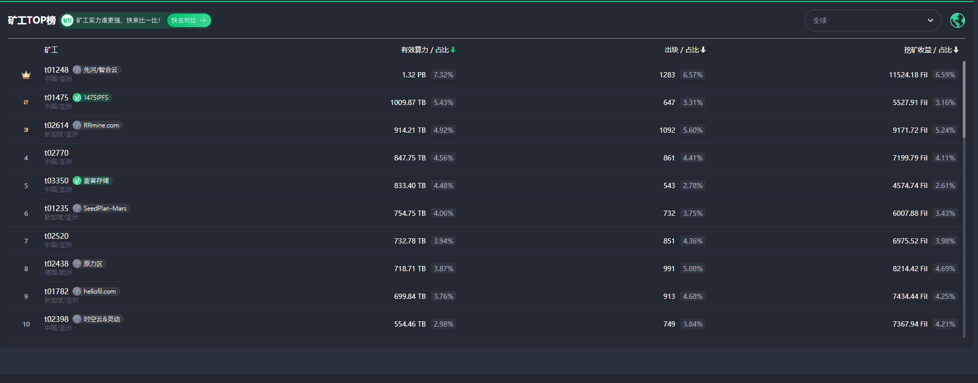
Task: Click the grey badge icon beside hellofil.com
Action: (x=77, y=292)
